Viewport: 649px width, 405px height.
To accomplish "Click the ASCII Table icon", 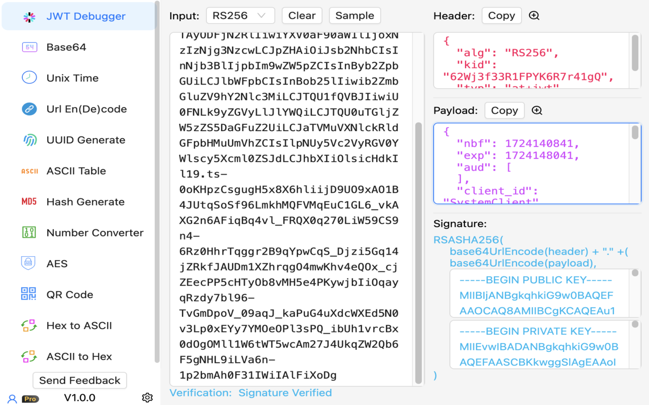I will [x=29, y=171].
